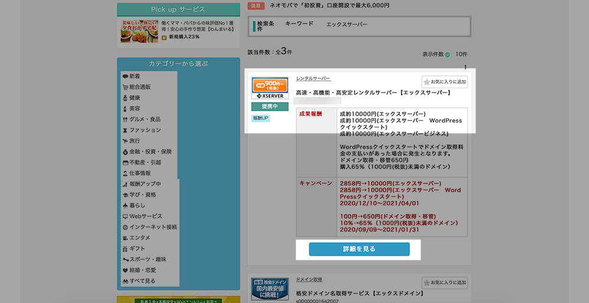Click the 該当件数：全3件 result count
Viewport: 589px width, 303px height.
point(270,51)
